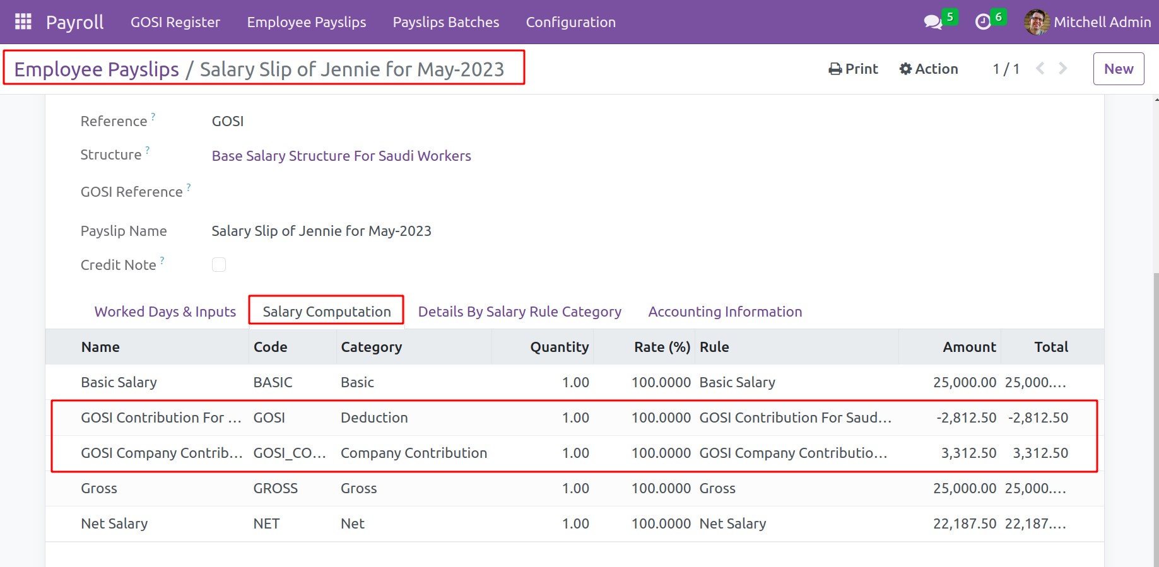Show help tooltip next to Reference label

[153, 117]
